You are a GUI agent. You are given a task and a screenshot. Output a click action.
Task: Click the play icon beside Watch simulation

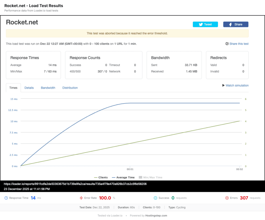click(223, 85)
